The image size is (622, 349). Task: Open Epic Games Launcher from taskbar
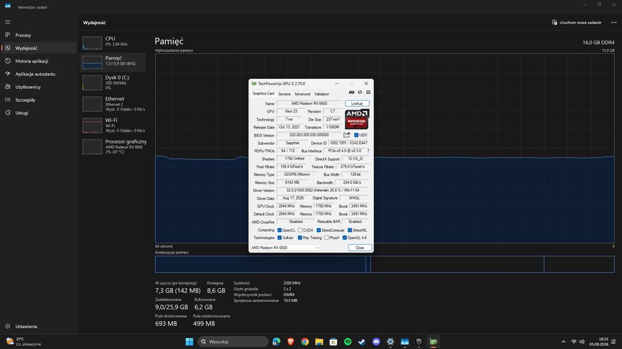coord(419,342)
